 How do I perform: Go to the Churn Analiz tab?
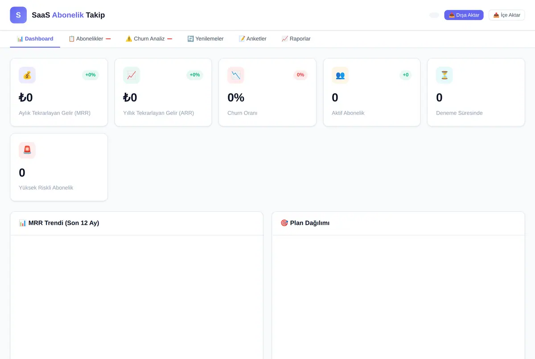pos(149,39)
